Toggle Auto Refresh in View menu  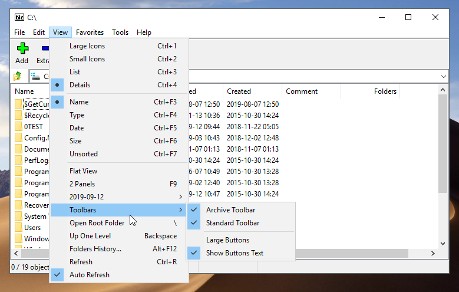click(118, 275)
